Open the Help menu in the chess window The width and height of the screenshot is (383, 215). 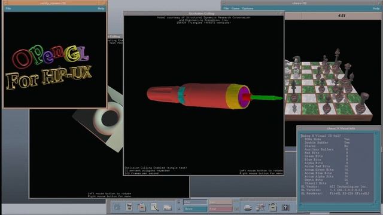[376, 8]
